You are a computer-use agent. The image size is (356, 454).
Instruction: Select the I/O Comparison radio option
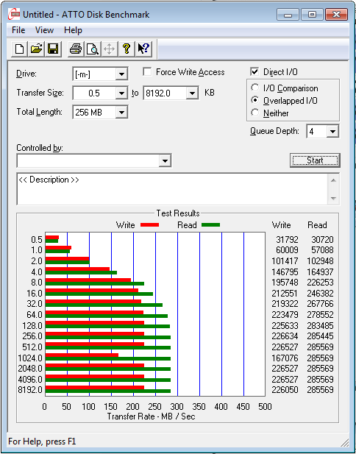255,88
